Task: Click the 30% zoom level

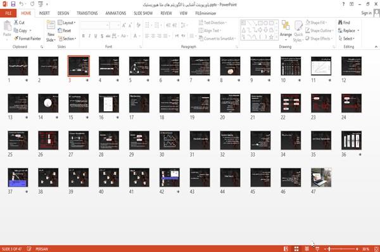Action: 365,249
